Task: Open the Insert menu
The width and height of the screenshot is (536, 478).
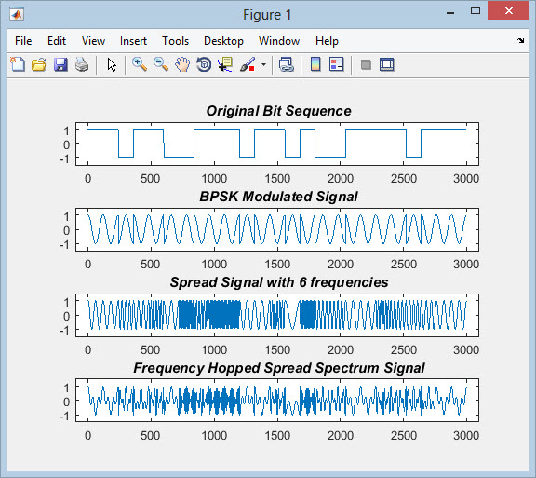Action: point(133,41)
